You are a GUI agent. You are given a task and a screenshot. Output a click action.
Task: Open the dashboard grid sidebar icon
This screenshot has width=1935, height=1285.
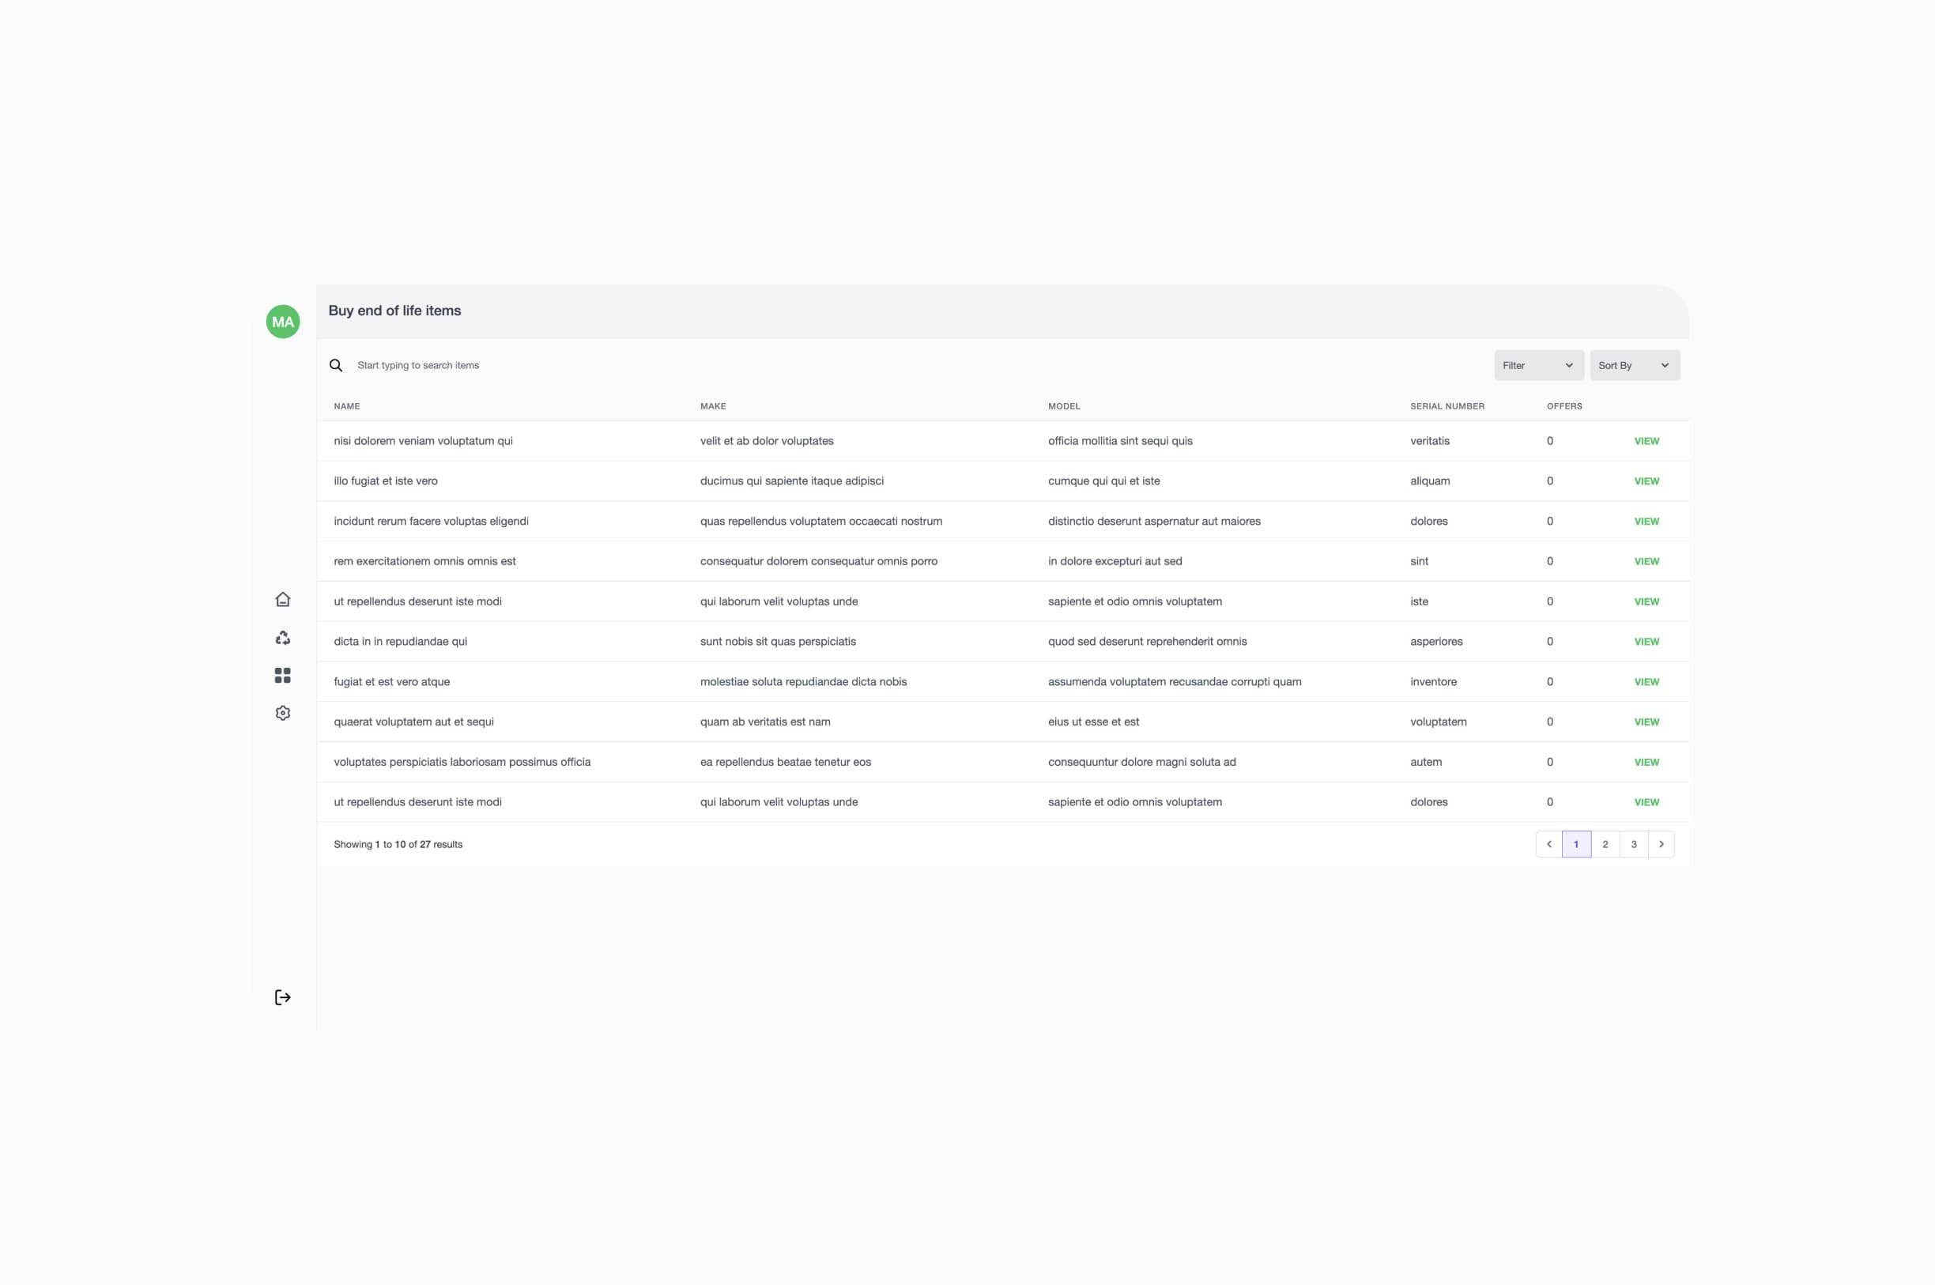(x=283, y=675)
